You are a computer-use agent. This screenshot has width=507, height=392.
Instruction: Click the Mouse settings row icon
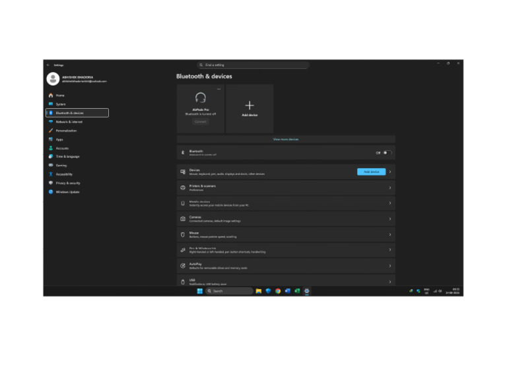(183, 235)
